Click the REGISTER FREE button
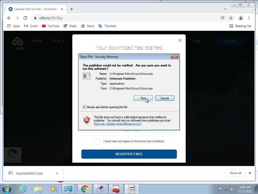The image size is (258, 194). 129,154
